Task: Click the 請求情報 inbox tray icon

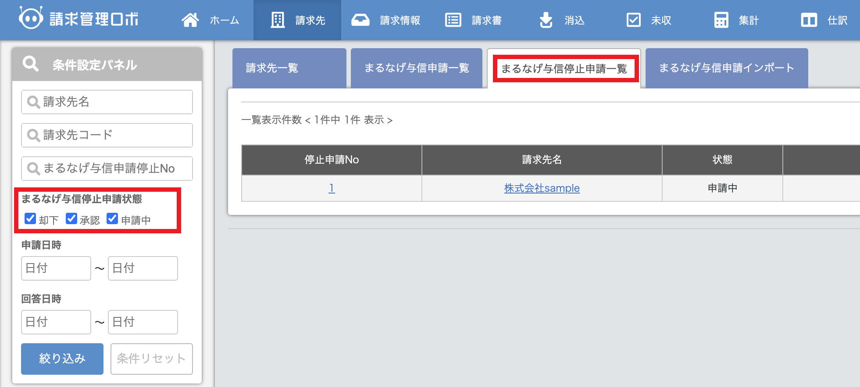Action: (x=360, y=20)
